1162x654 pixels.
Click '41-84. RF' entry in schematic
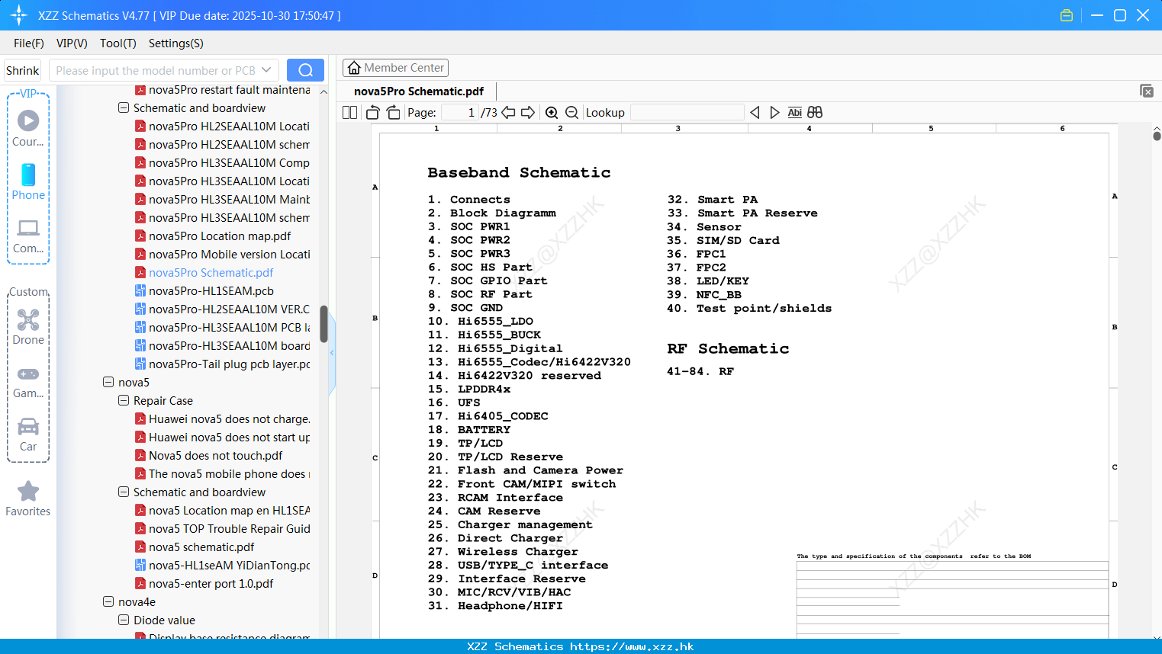[700, 371]
